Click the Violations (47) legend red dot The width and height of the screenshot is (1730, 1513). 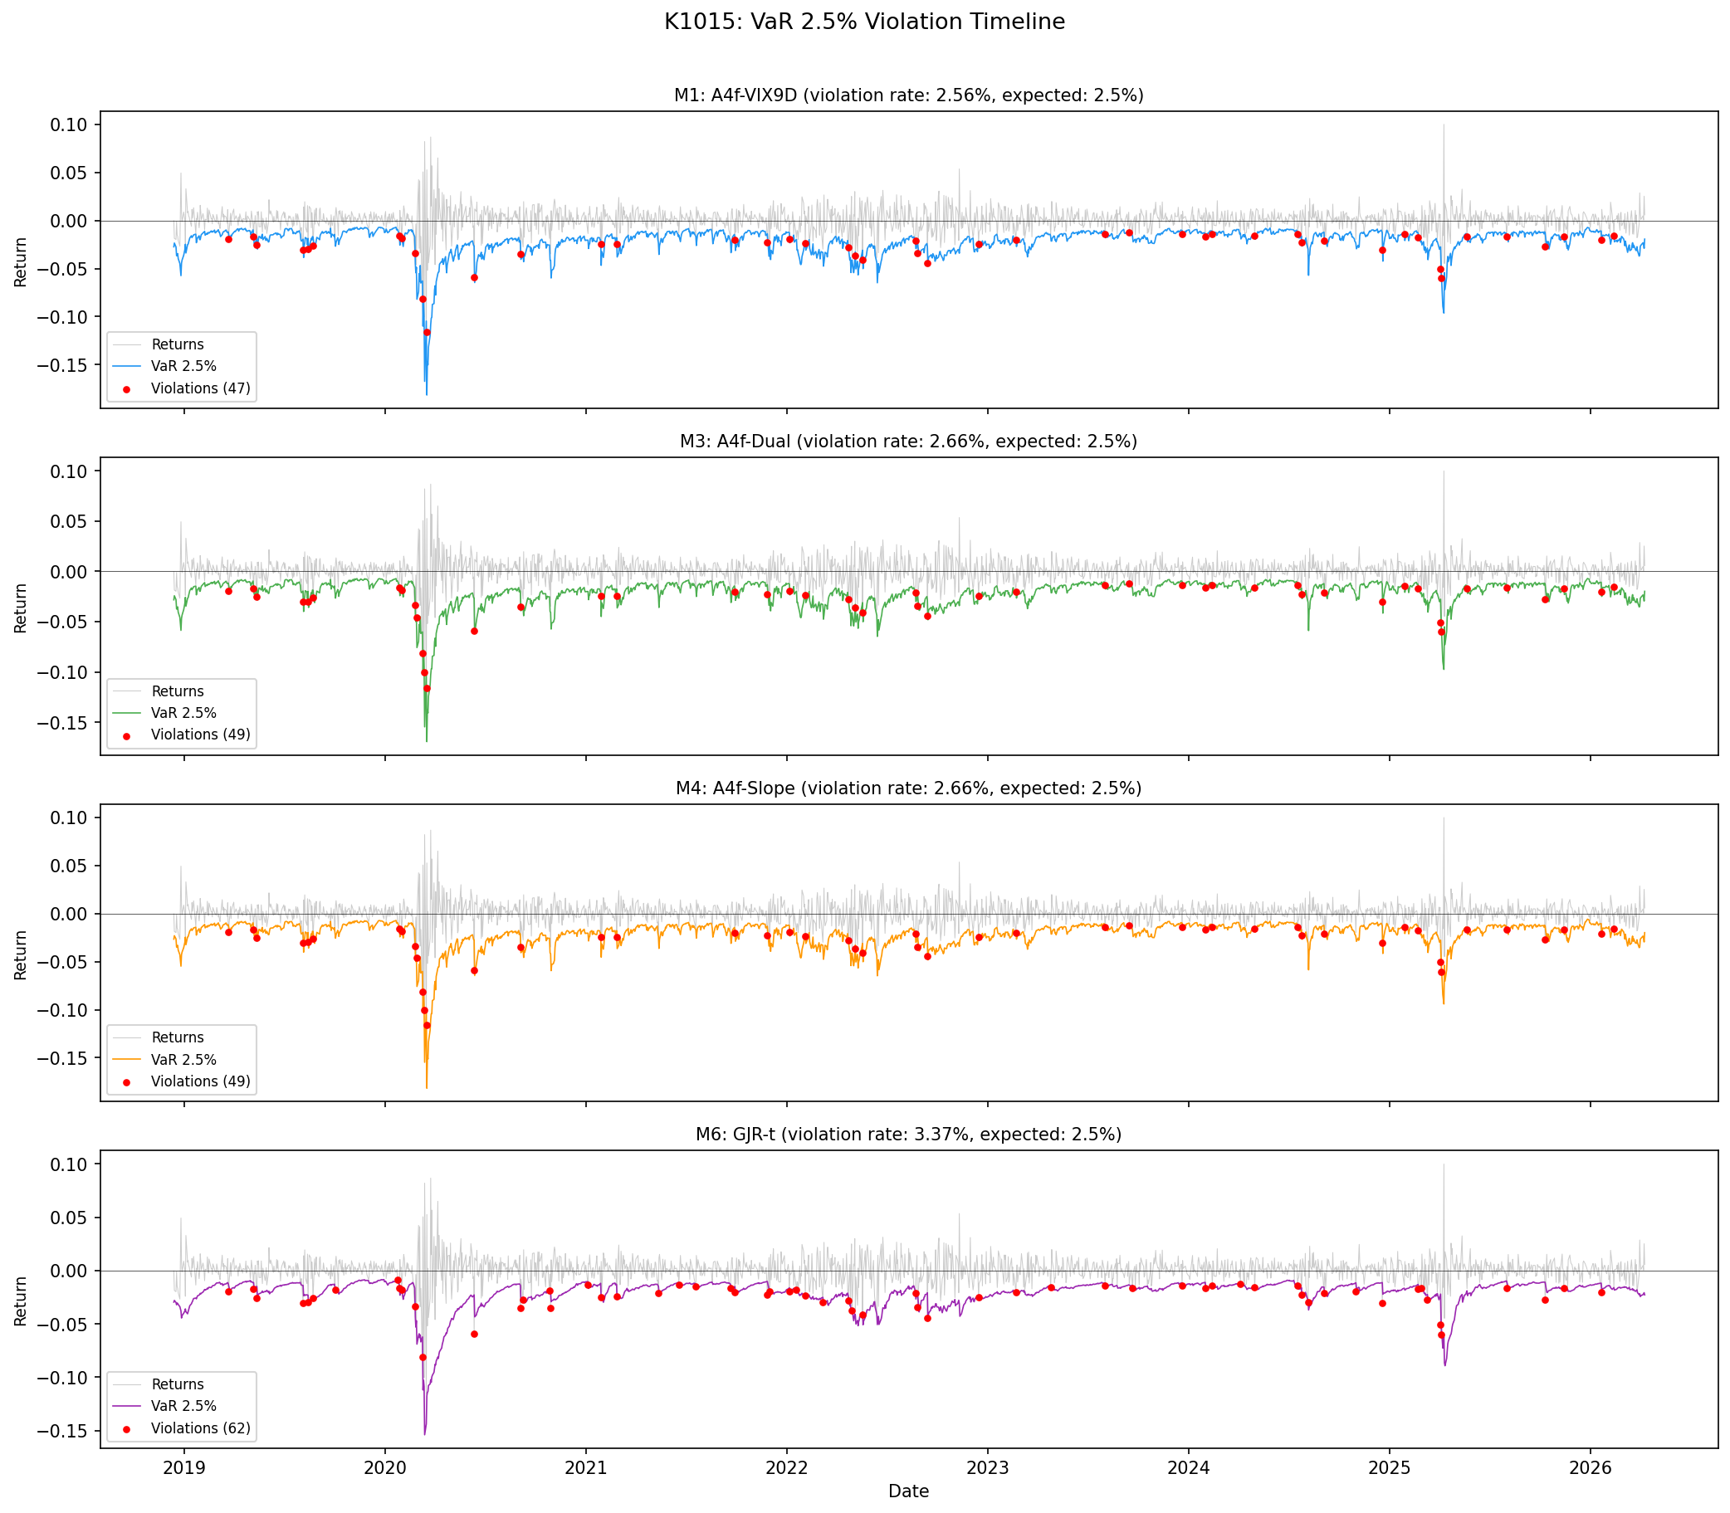[x=127, y=389]
